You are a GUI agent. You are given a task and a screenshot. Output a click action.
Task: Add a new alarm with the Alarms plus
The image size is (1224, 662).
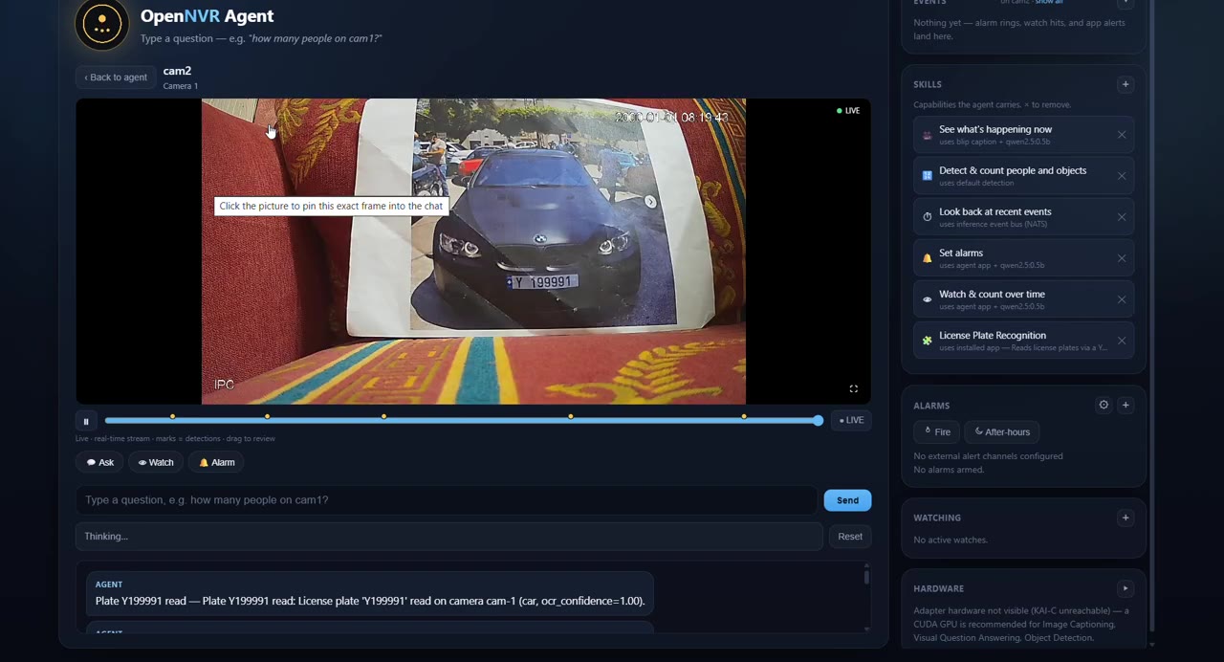click(1126, 406)
